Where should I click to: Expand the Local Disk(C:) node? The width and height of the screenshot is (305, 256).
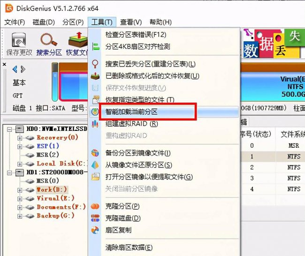pos(20,164)
